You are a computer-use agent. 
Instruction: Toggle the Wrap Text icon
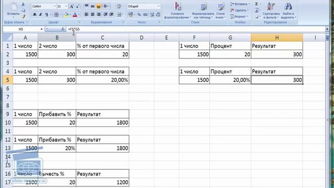(119, 6)
